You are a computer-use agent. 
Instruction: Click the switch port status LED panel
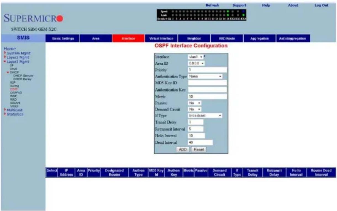tap(201, 15)
